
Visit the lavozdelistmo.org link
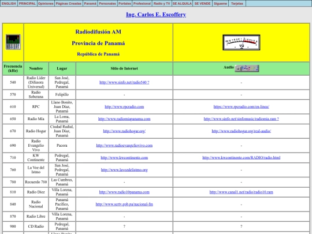(124, 170)
